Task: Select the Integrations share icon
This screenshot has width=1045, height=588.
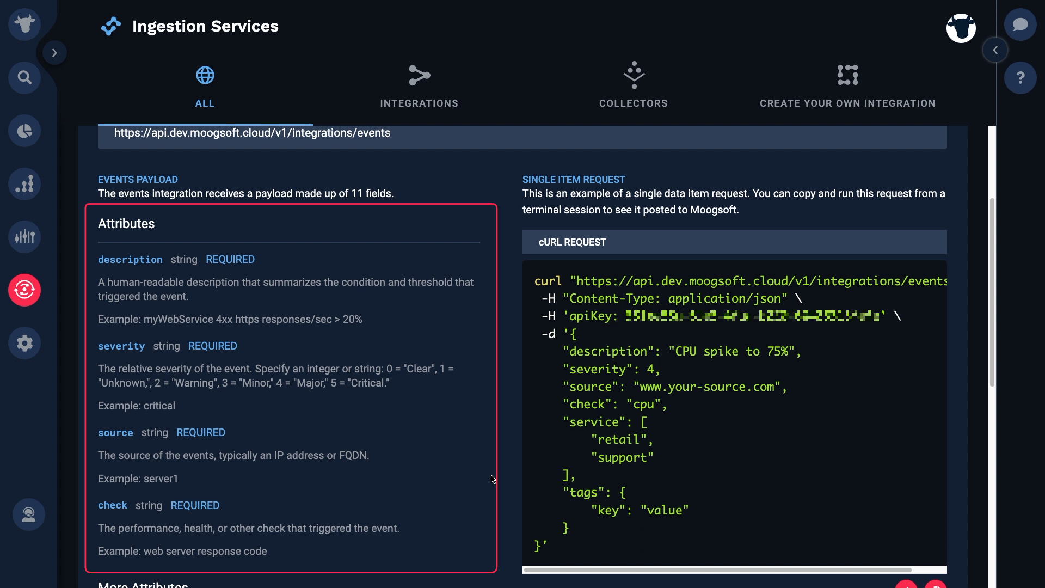Action: pyautogui.click(x=419, y=75)
